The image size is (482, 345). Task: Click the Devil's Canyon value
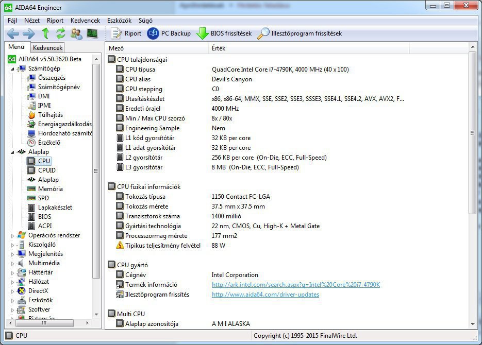tap(232, 79)
